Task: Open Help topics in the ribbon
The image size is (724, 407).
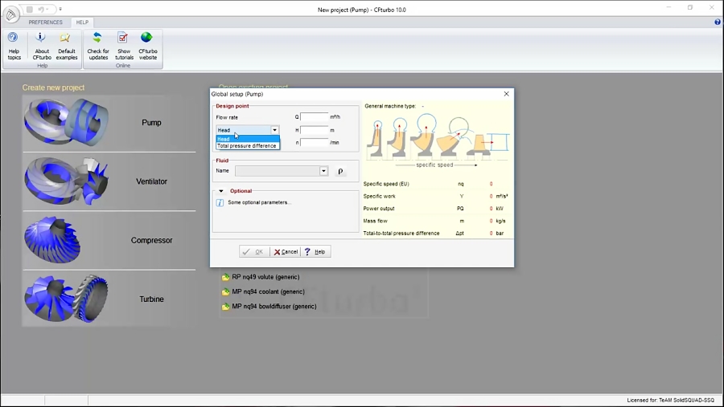Action: [14, 46]
